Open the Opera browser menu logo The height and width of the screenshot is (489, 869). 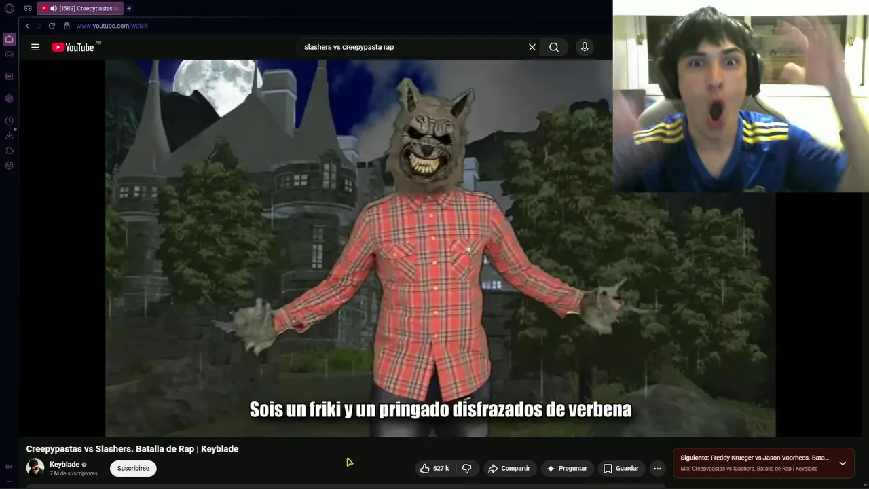tap(10, 9)
